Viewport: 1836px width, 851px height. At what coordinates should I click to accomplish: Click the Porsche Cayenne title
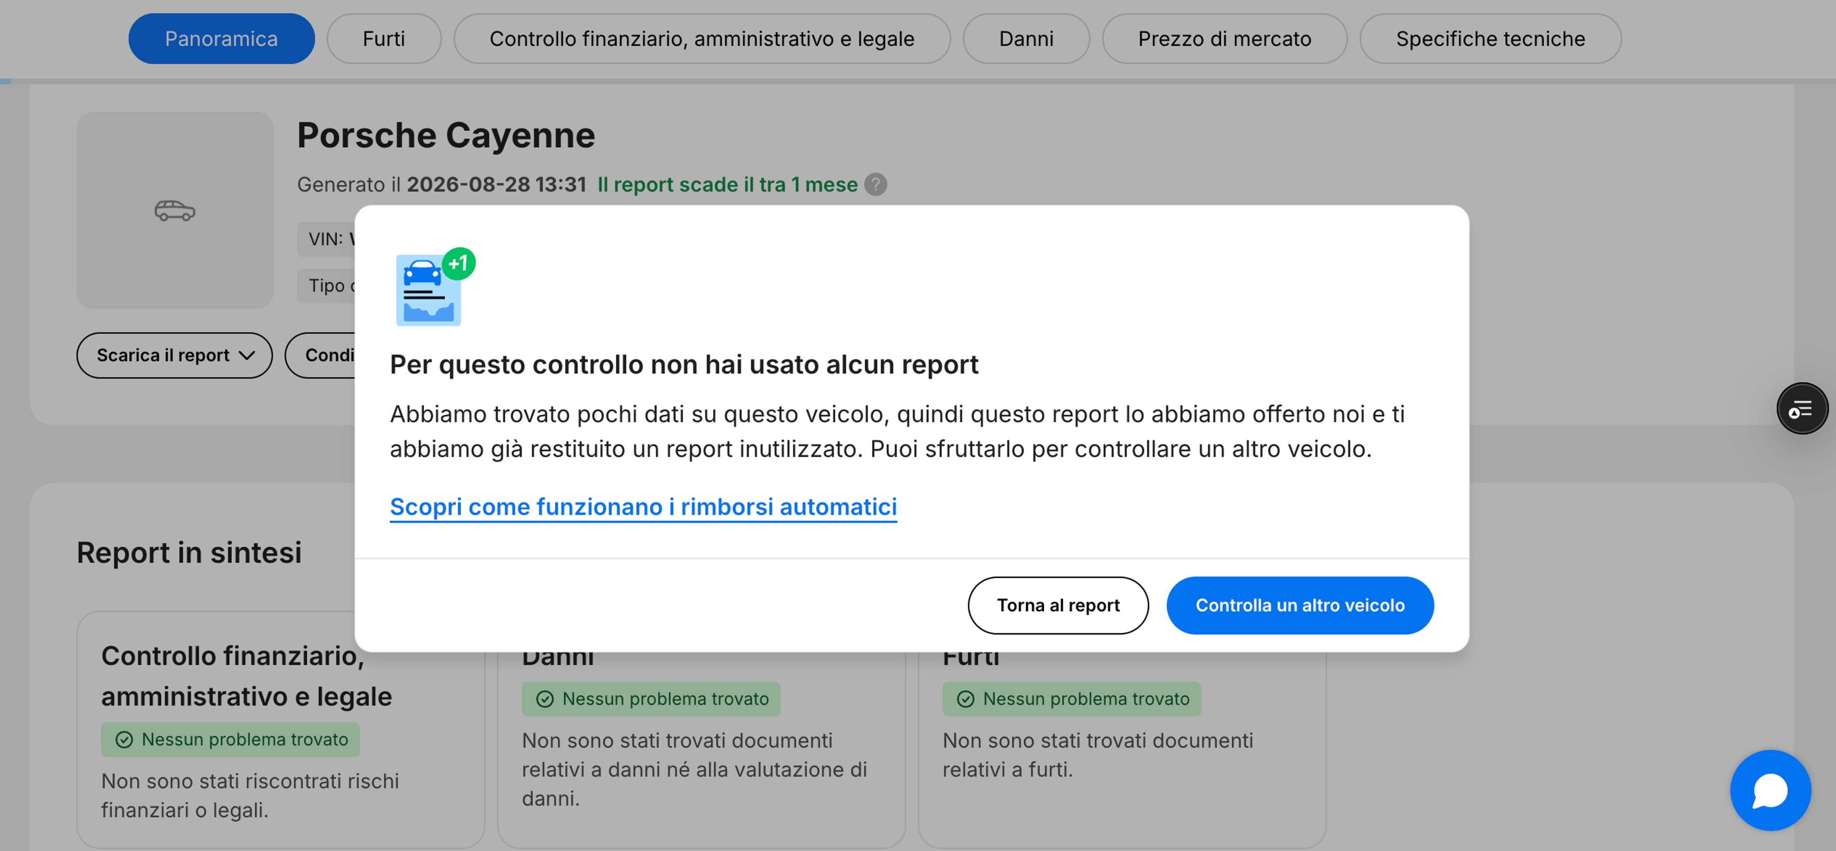[x=446, y=135]
